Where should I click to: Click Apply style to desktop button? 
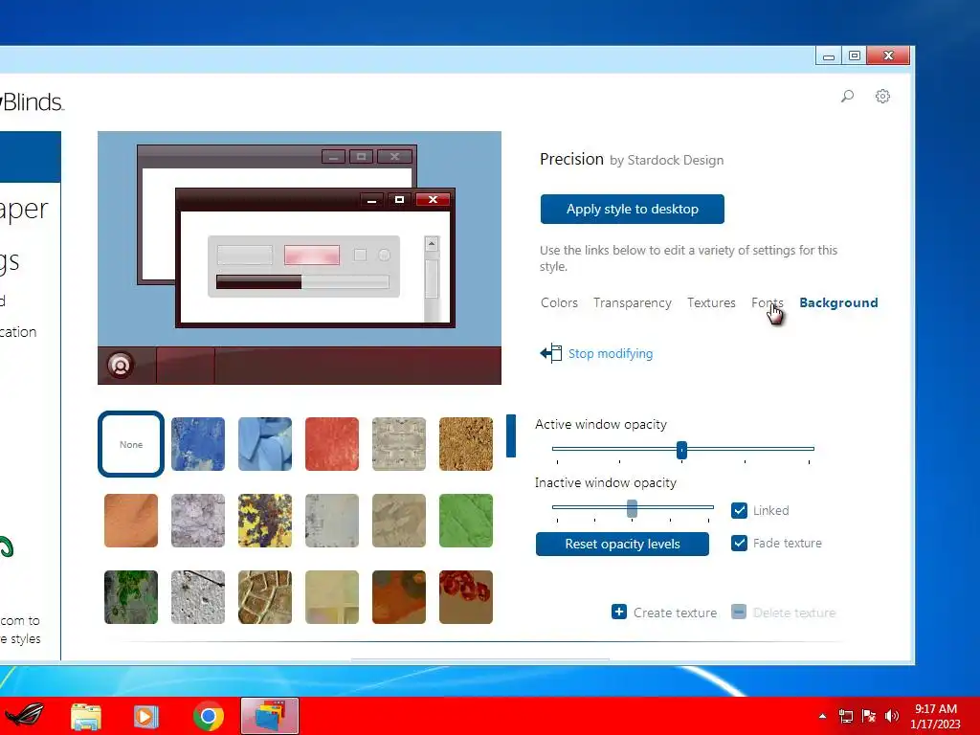coord(633,210)
